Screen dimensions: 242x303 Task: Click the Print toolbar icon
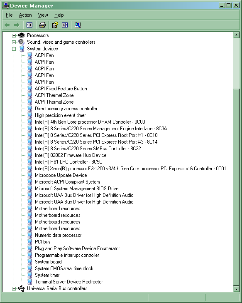coord(42,25)
